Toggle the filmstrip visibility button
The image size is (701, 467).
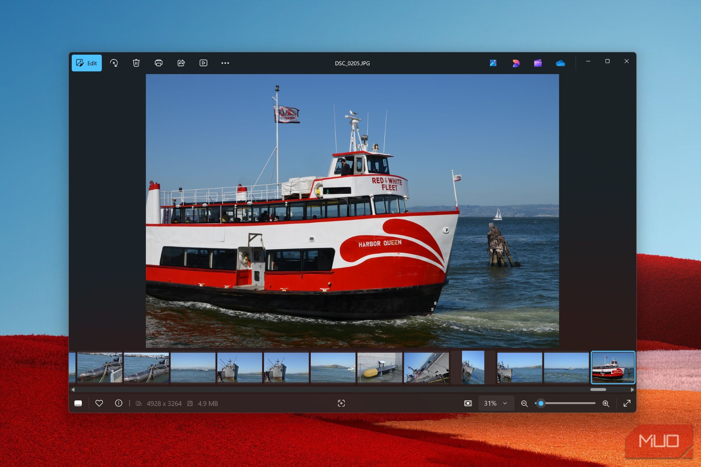coord(78,403)
